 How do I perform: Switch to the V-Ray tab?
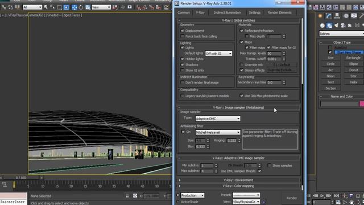[200, 13]
